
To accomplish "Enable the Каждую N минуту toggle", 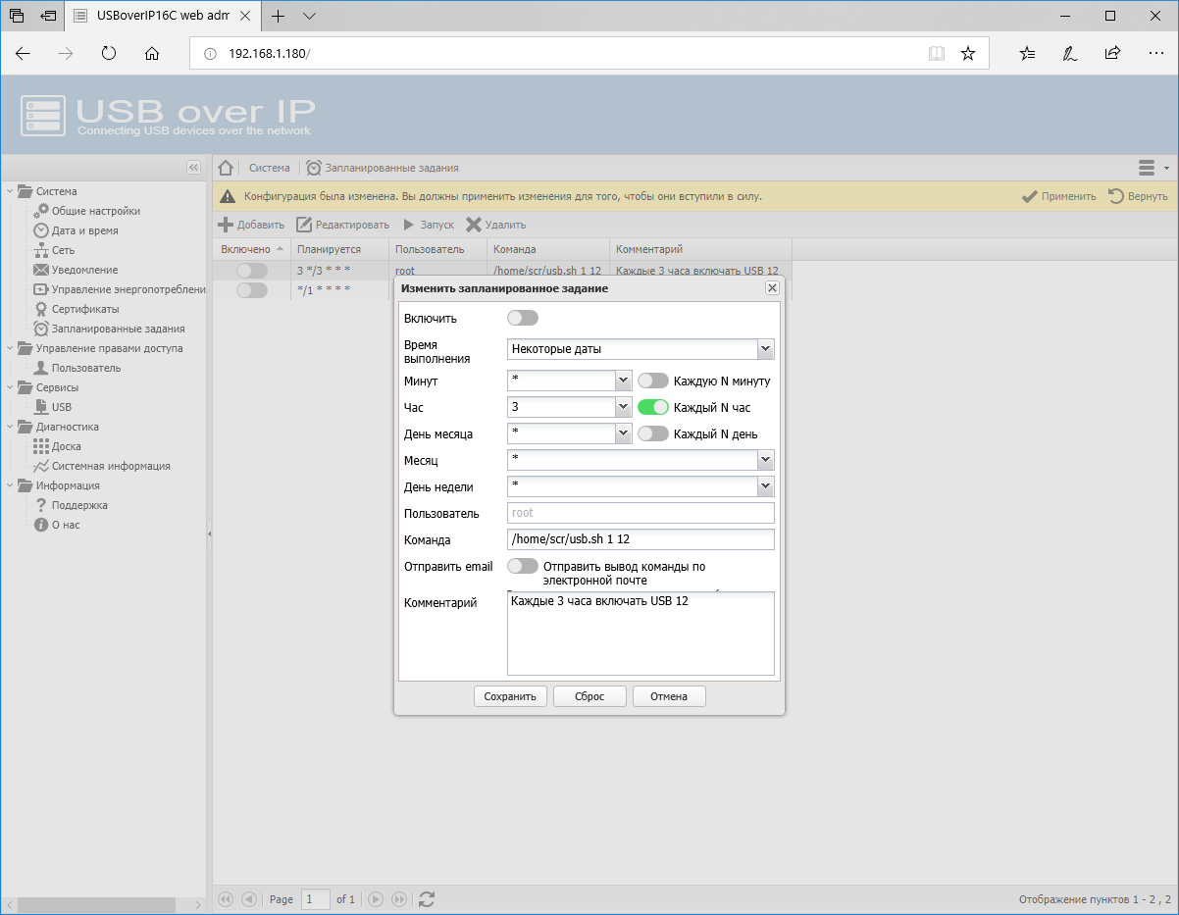I will pos(653,381).
